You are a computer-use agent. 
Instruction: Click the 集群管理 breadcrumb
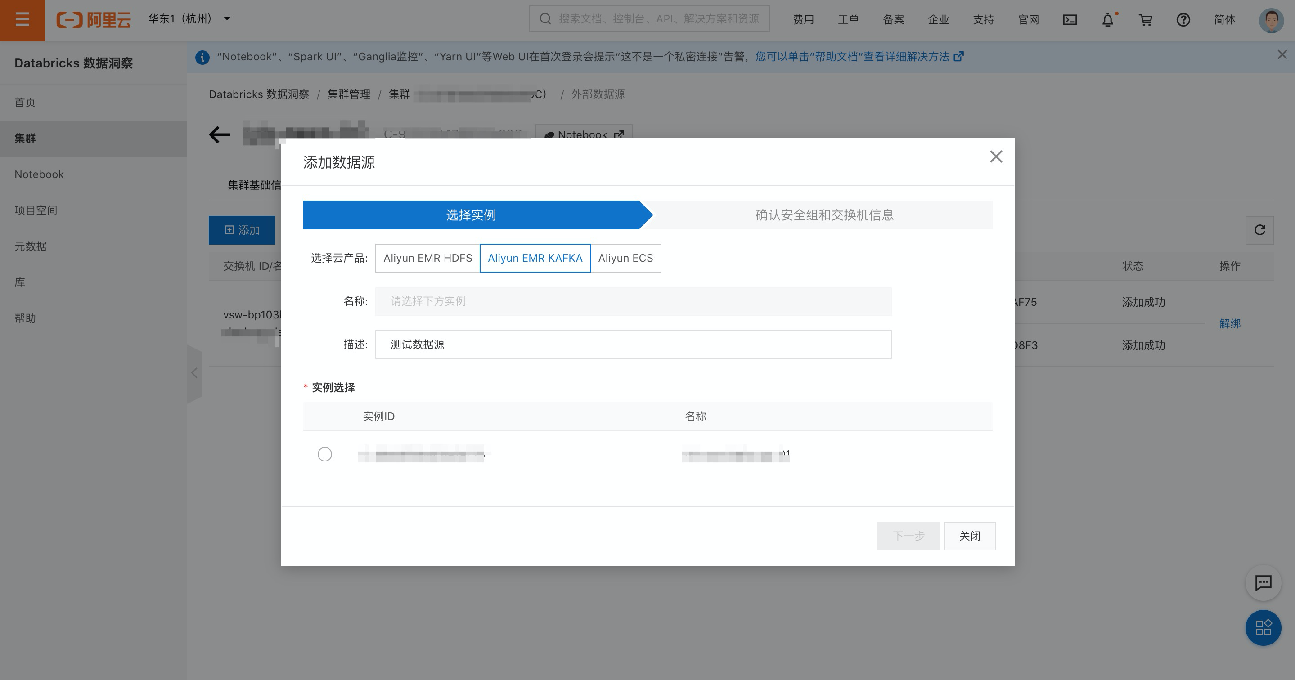(349, 94)
